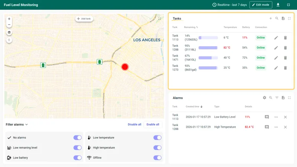Select the Tank 1471 row name
The image size is (297, 167).
[x=175, y=58]
